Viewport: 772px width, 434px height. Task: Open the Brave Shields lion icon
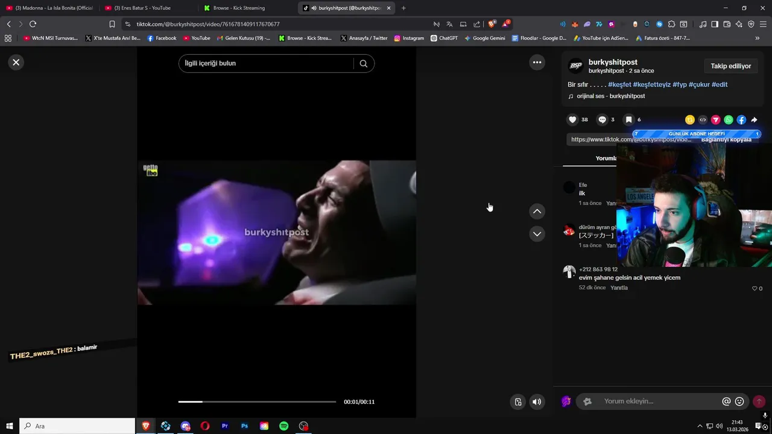tap(492, 24)
